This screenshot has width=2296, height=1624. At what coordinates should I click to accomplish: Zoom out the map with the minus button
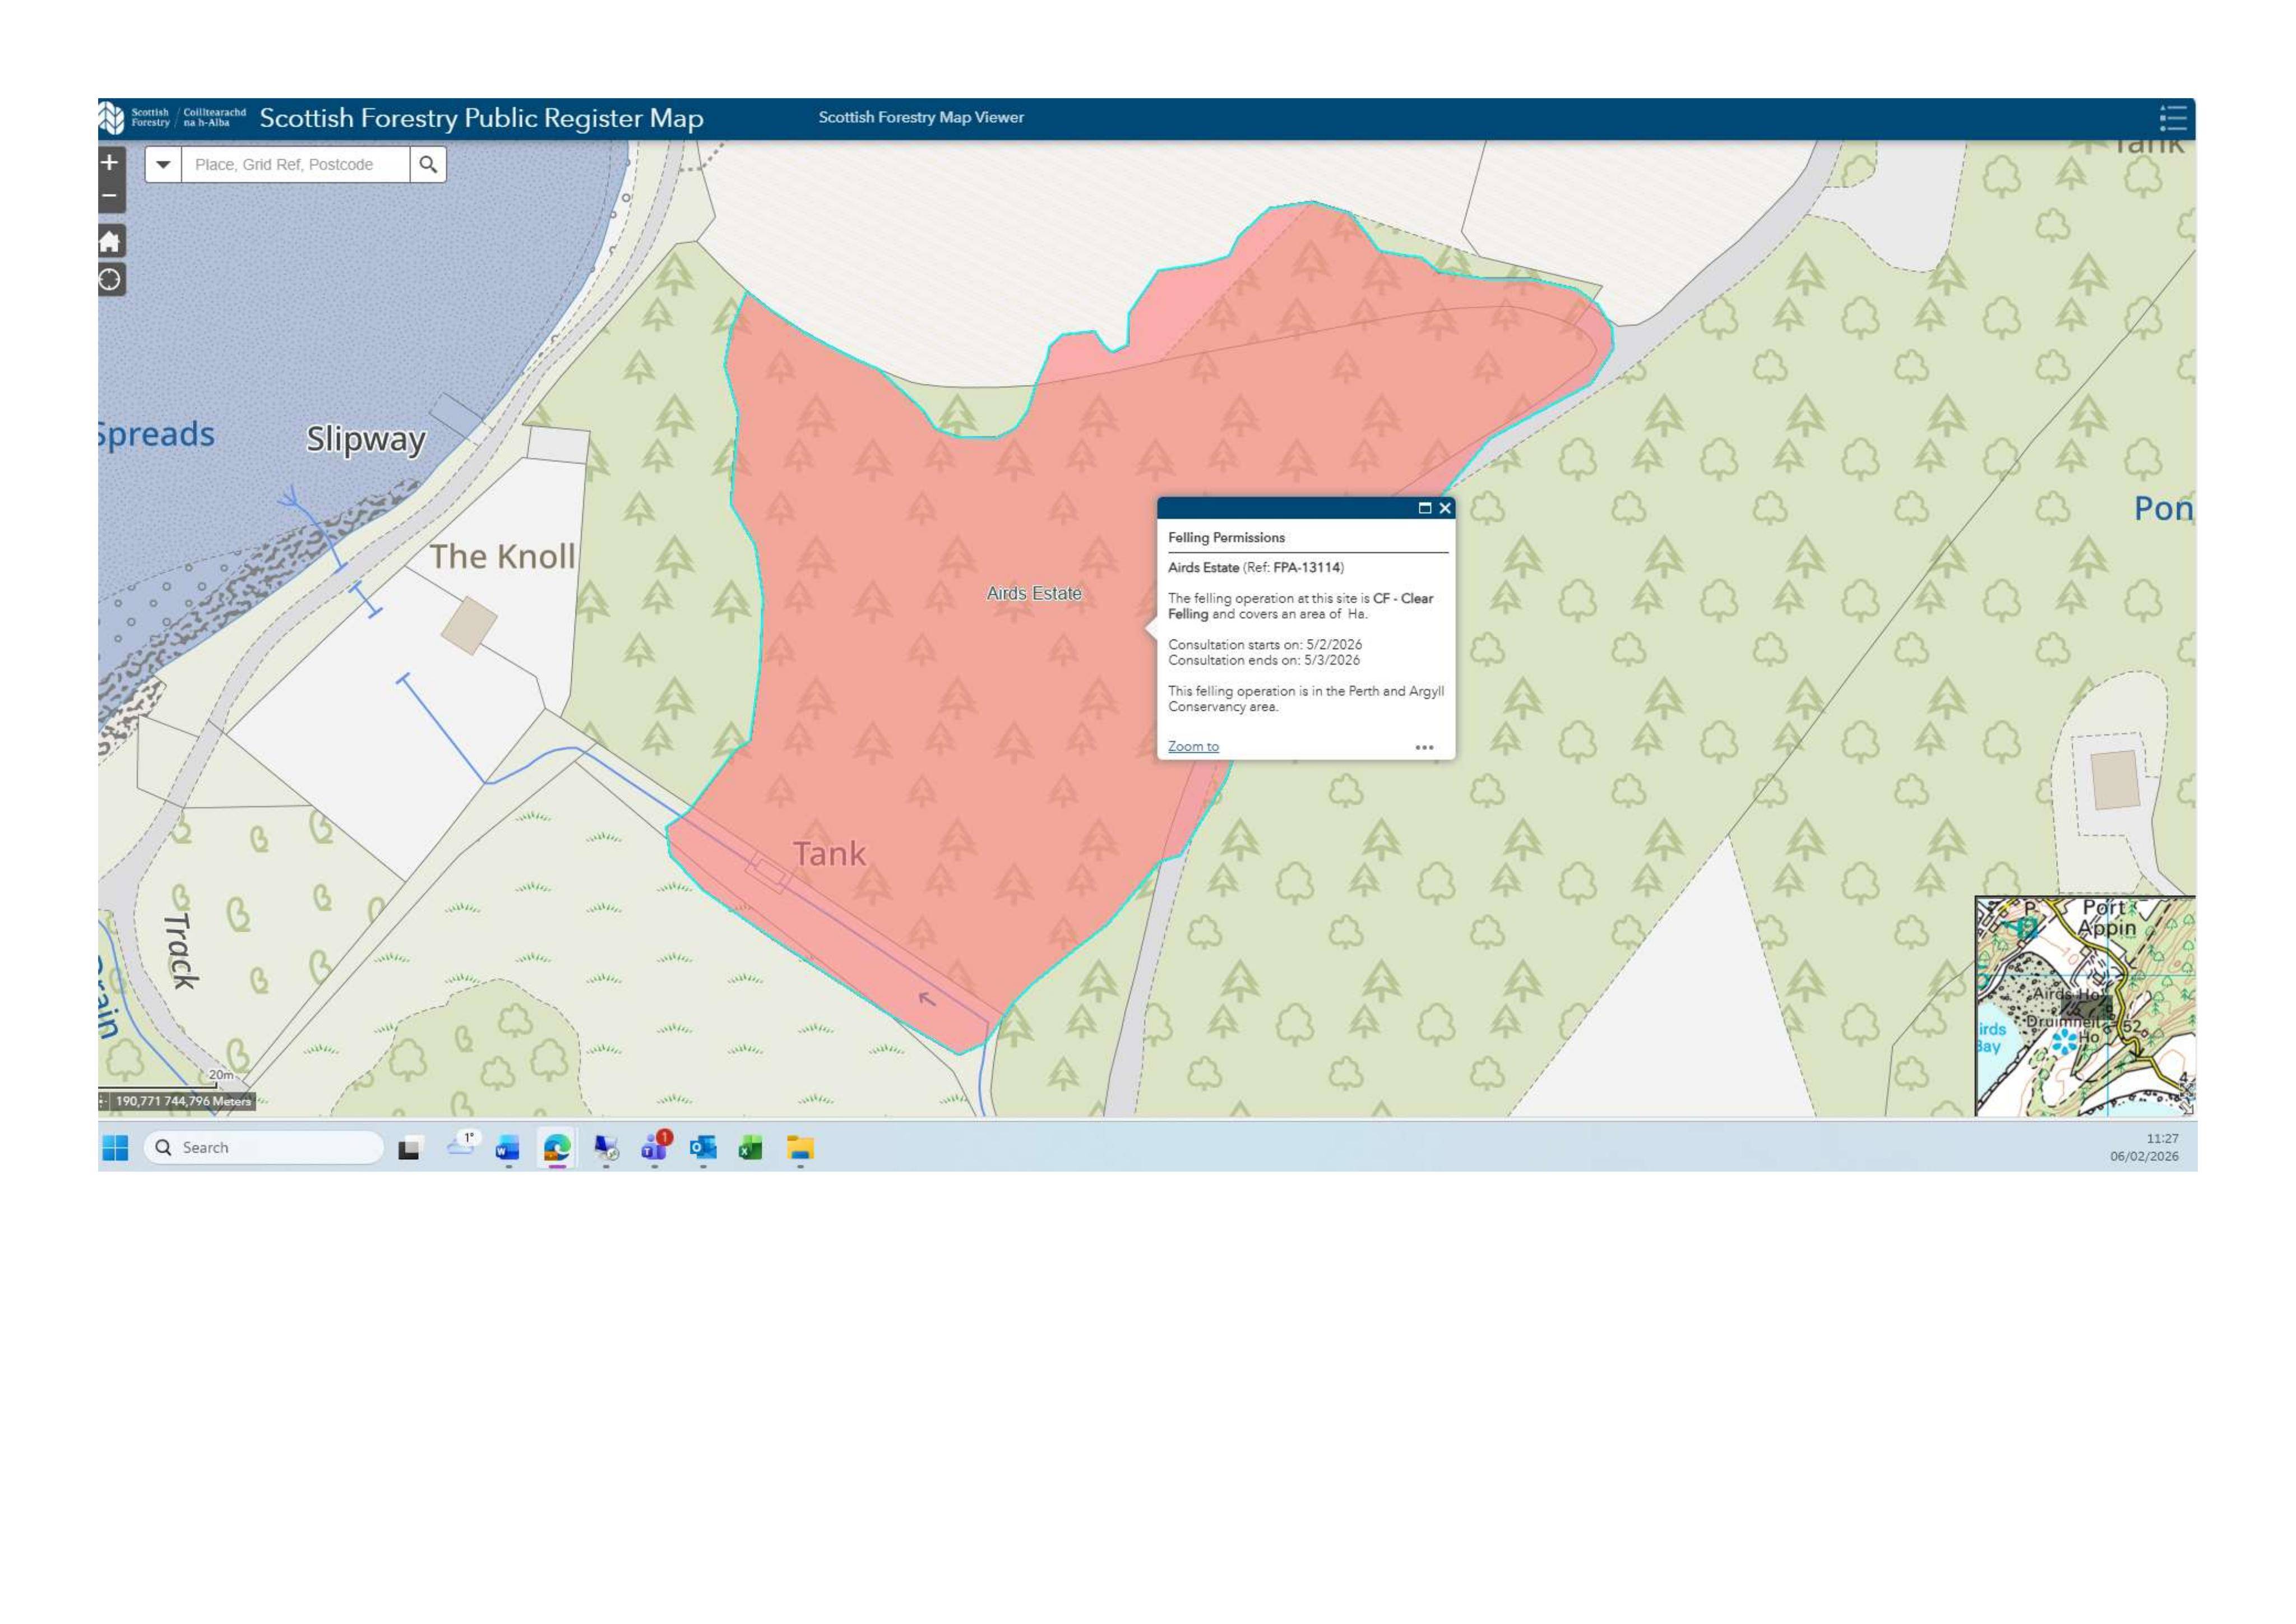110,196
